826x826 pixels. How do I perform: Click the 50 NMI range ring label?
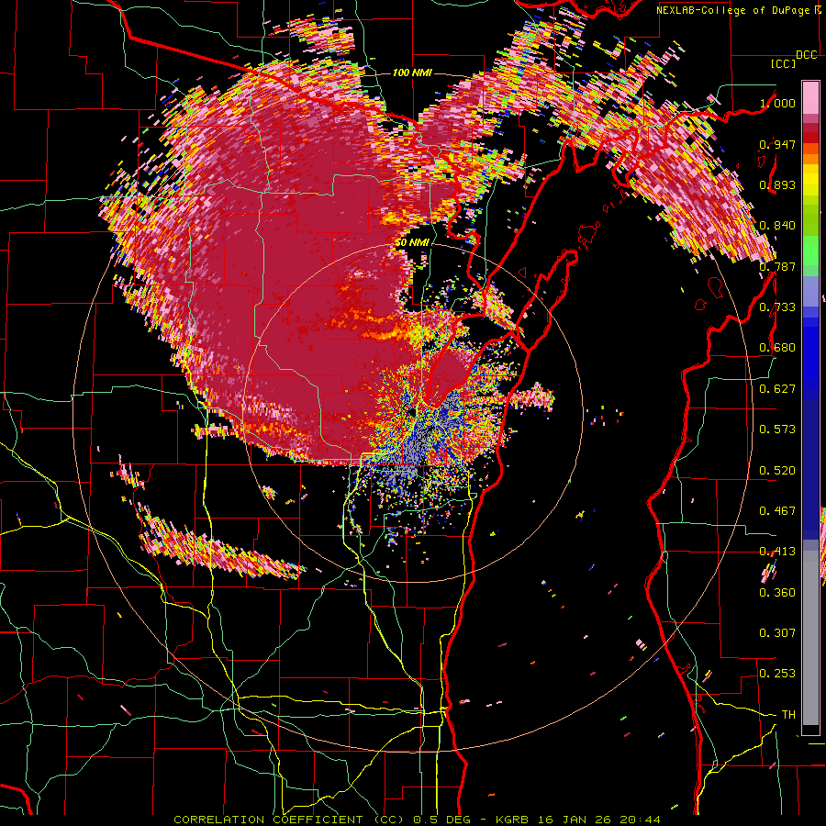click(411, 243)
